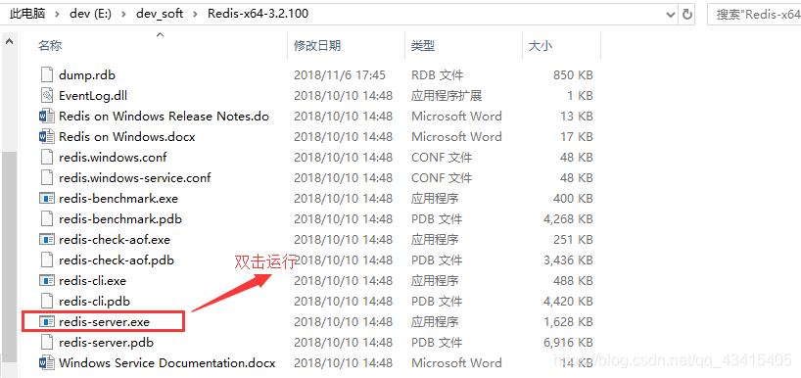Click Redis-x64-3.2.100 breadcrumb segment
This screenshot has width=801, height=378.
click(x=258, y=14)
